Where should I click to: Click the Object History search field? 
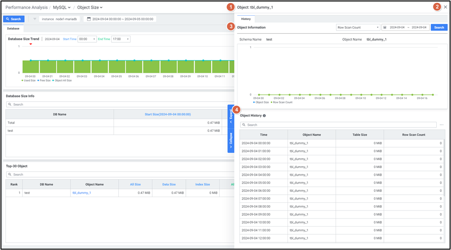(x=338, y=125)
